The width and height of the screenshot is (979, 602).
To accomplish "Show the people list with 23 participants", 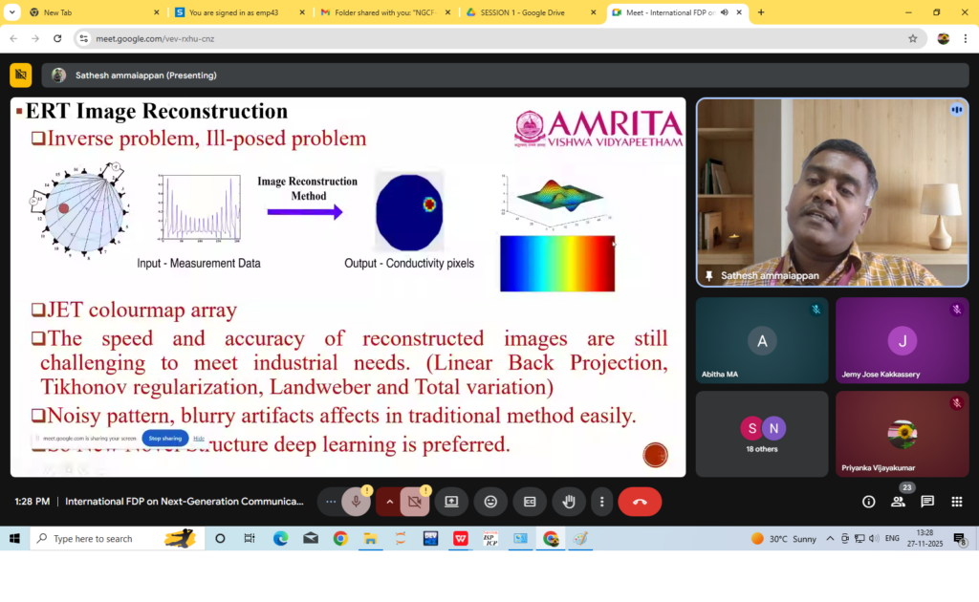I will click(x=898, y=502).
